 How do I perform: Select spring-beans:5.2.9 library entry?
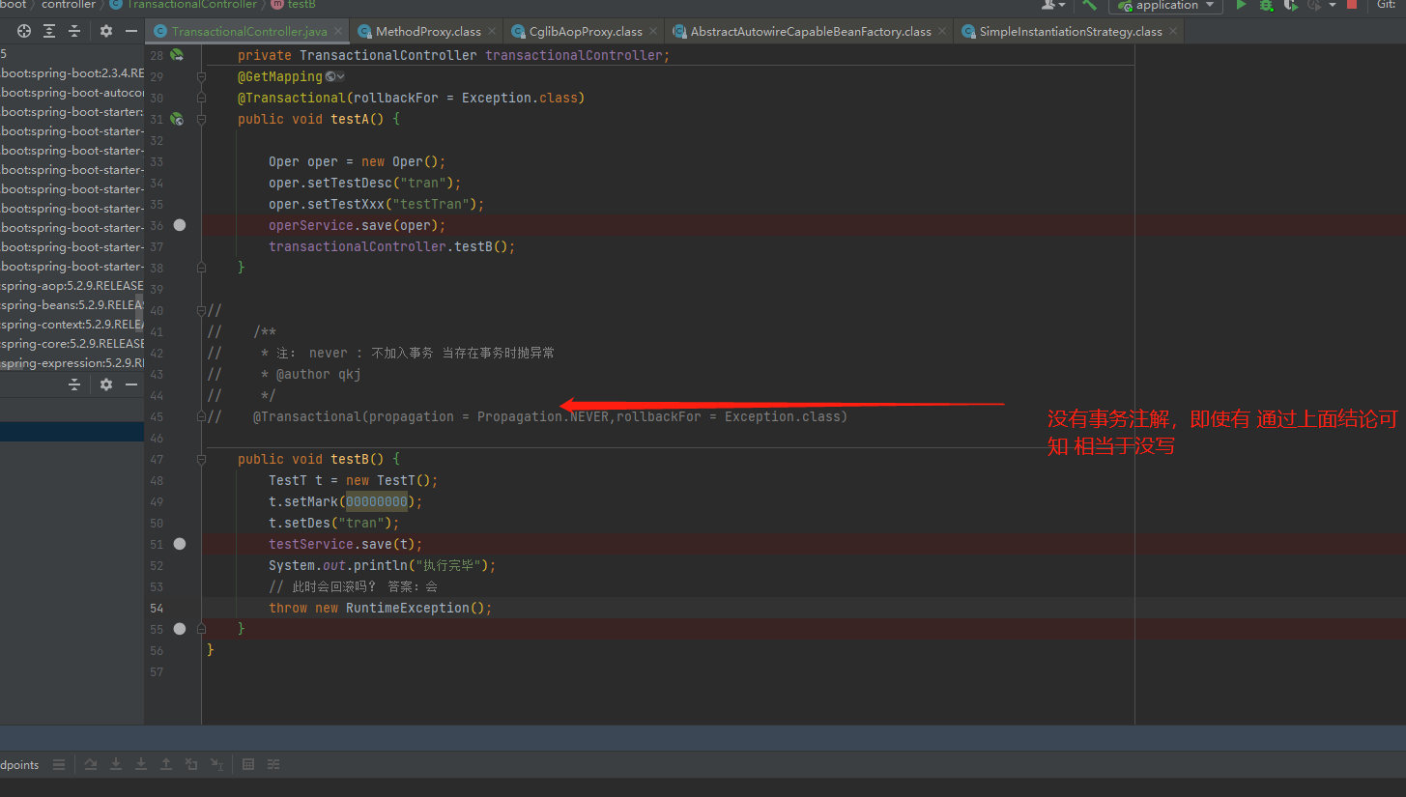tap(72, 305)
